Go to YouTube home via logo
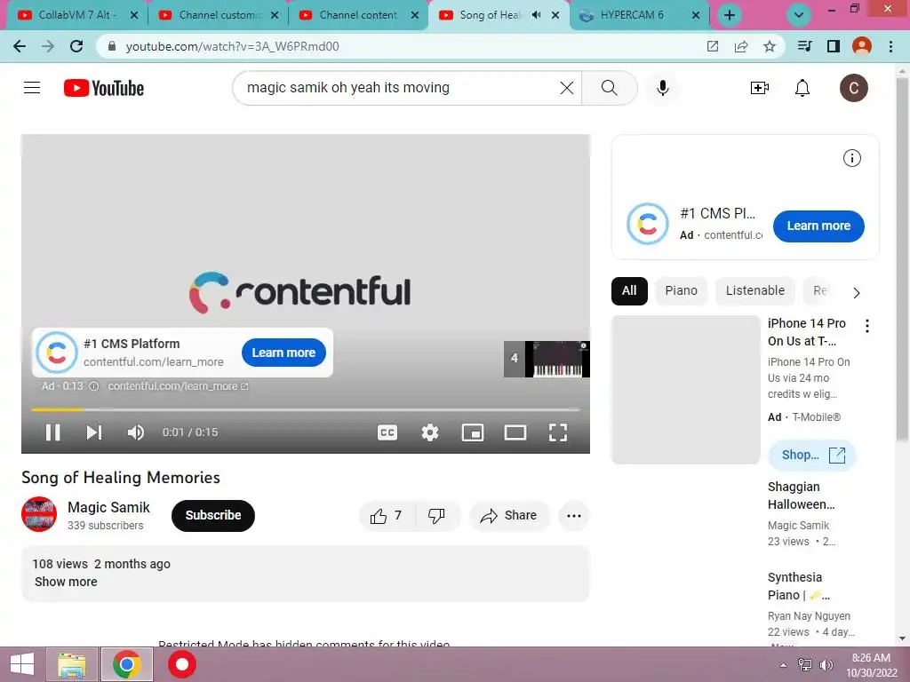The height and width of the screenshot is (682, 910). coord(104,88)
